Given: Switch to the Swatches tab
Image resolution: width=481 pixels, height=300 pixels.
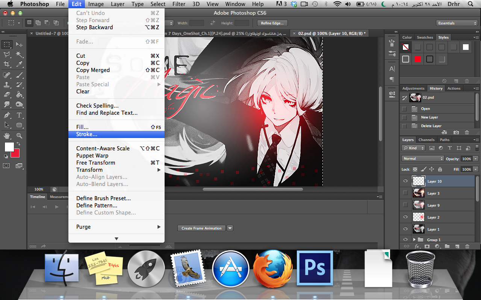Looking at the screenshot, I should click(425, 37).
